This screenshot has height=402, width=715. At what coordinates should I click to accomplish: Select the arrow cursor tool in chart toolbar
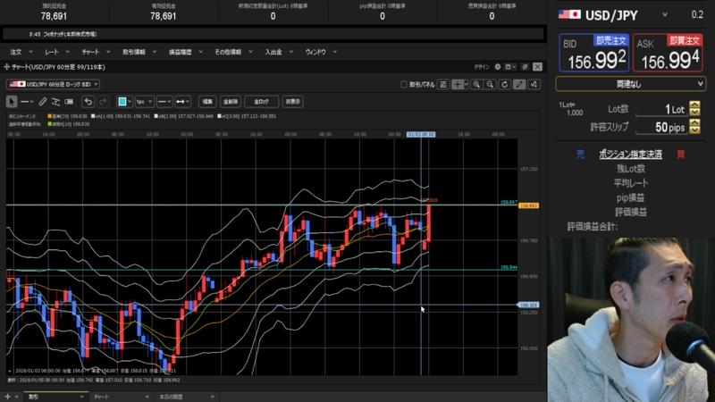point(11,101)
